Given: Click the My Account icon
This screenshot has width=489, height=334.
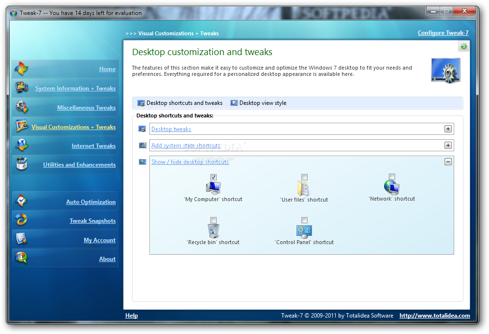Looking at the screenshot, I should pyautogui.click(x=21, y=239).
